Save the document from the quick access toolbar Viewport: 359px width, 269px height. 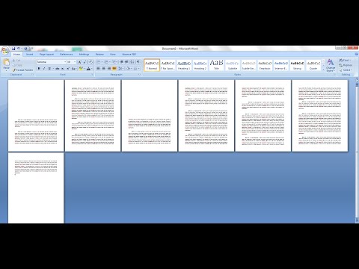point(13,49)
